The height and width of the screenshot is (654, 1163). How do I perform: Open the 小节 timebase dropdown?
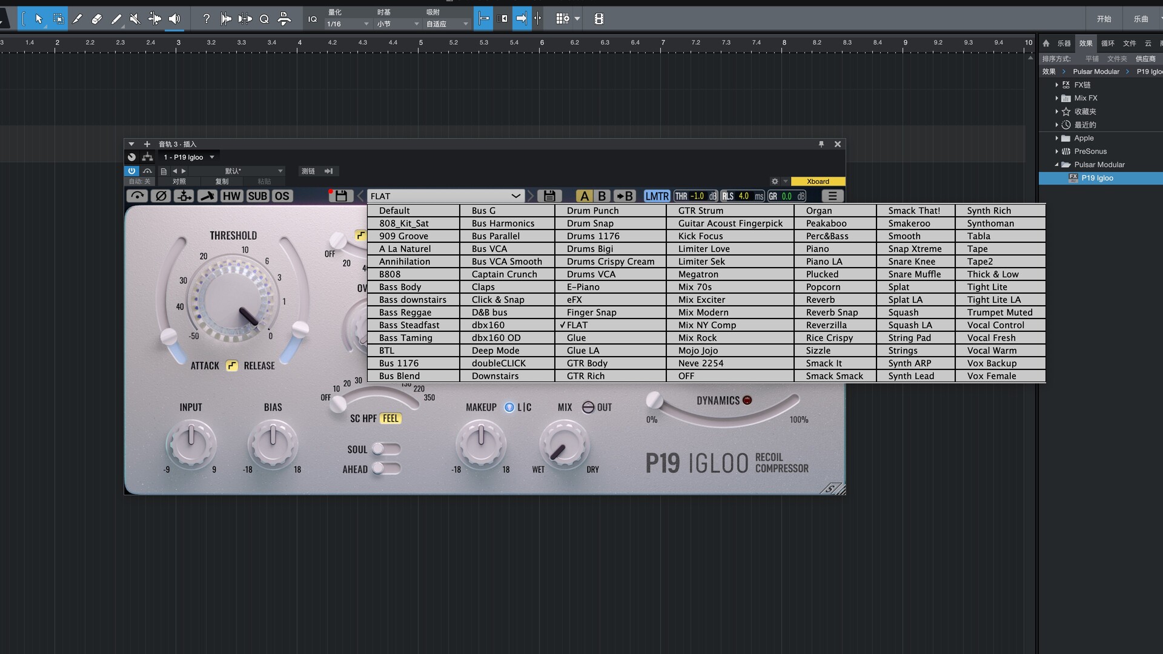398,24
